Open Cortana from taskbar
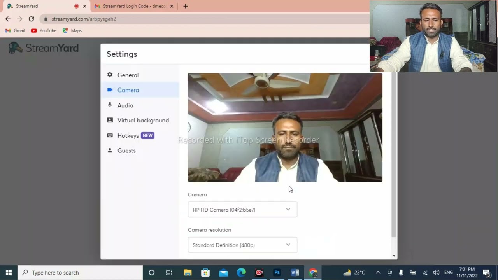This screenshot has width=498, height=280. (152, 273)
